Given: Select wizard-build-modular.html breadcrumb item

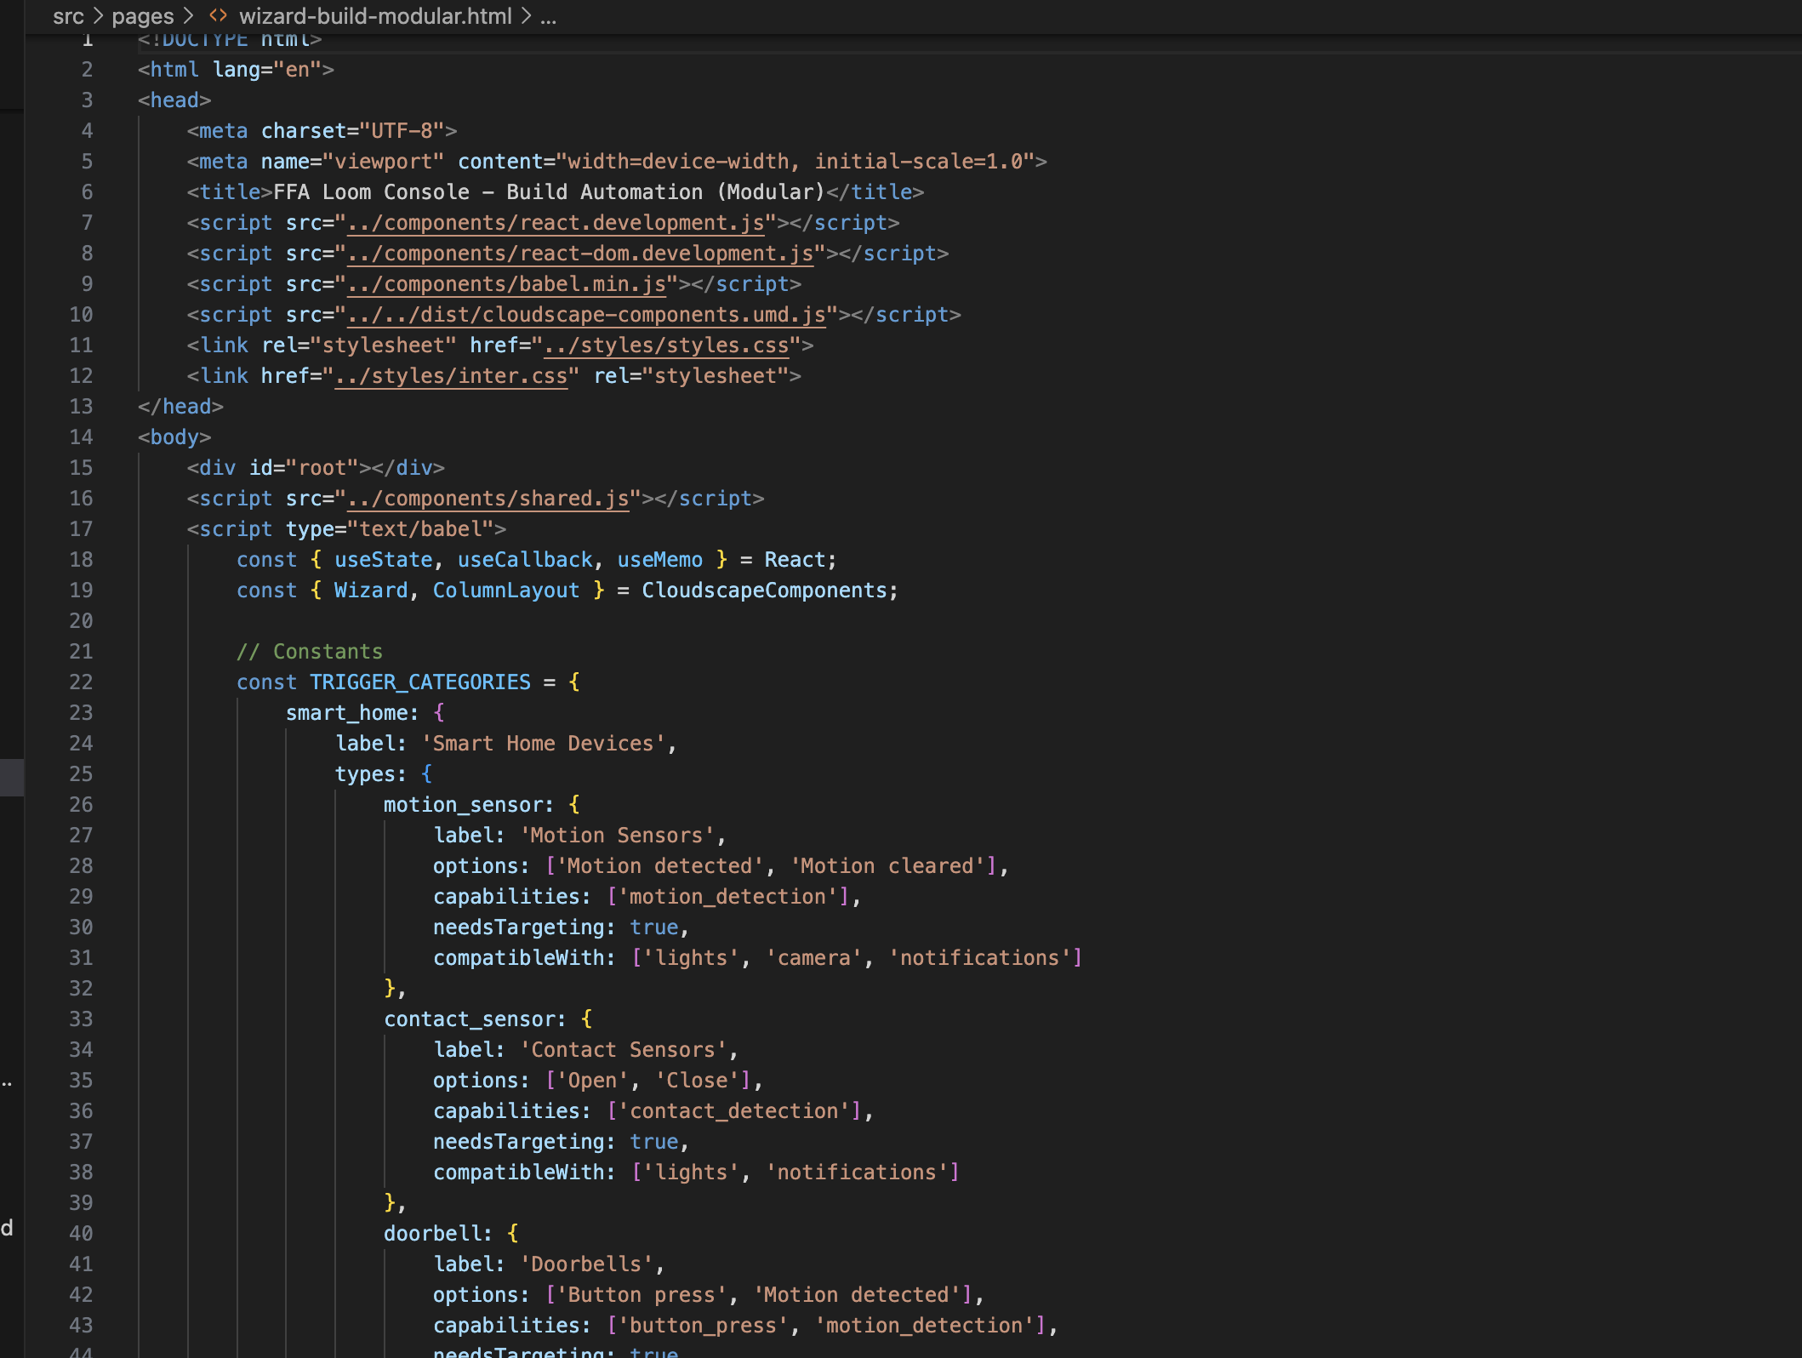Looking at the screenshot, I should click(375, 16).
